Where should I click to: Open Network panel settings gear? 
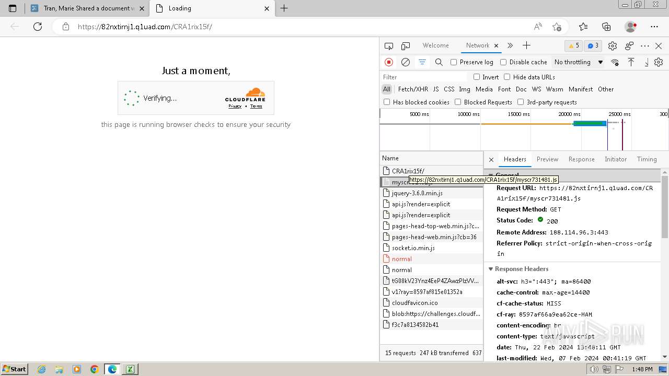659,62
